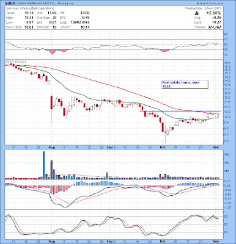Click the VWAP value 10.14
The width and height of the screenshot is (236, 244).
pos(85,27)
